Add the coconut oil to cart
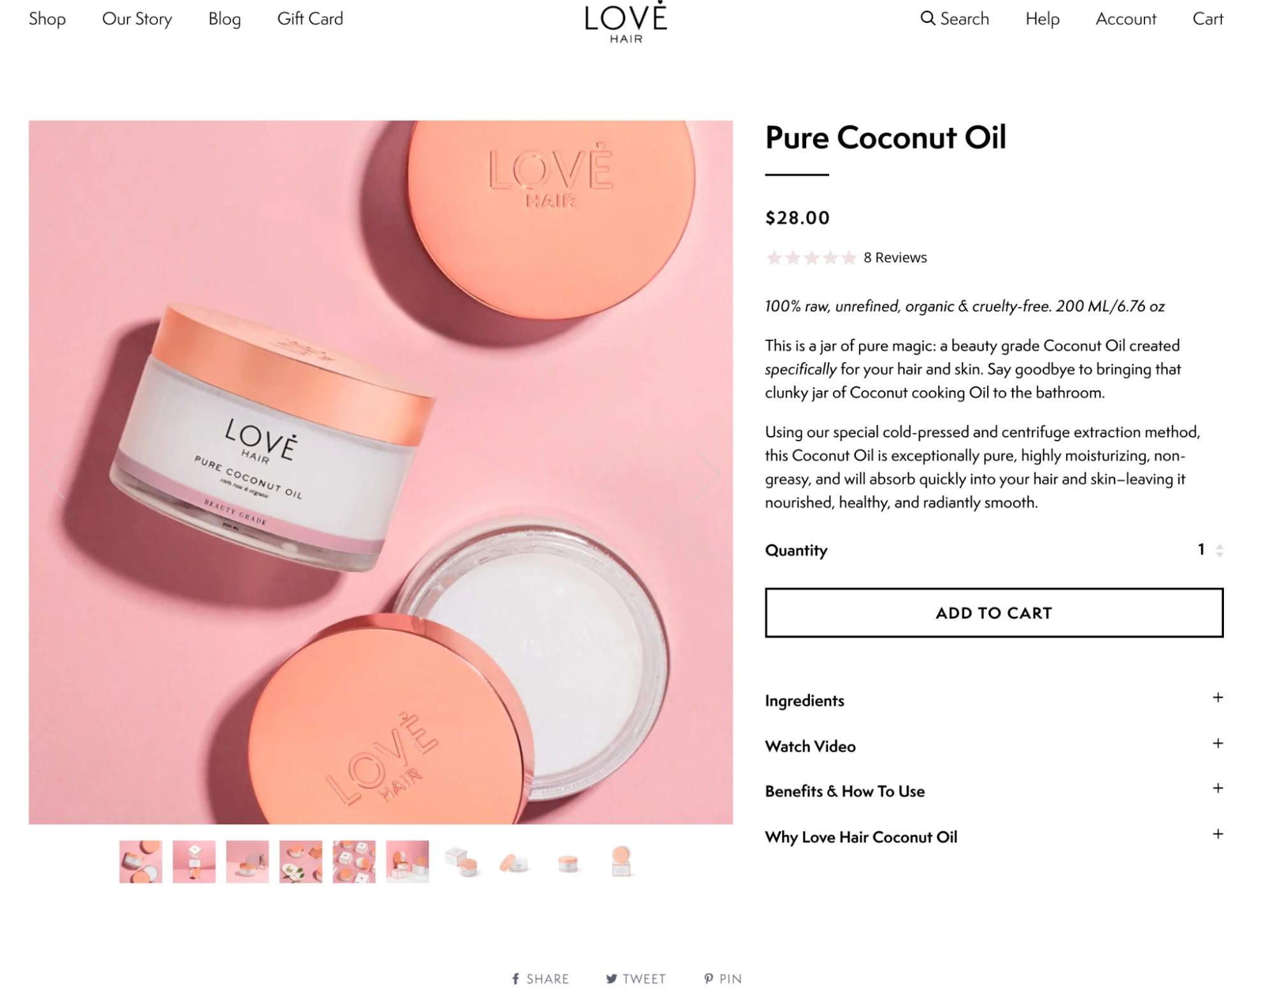 point(993,612)
